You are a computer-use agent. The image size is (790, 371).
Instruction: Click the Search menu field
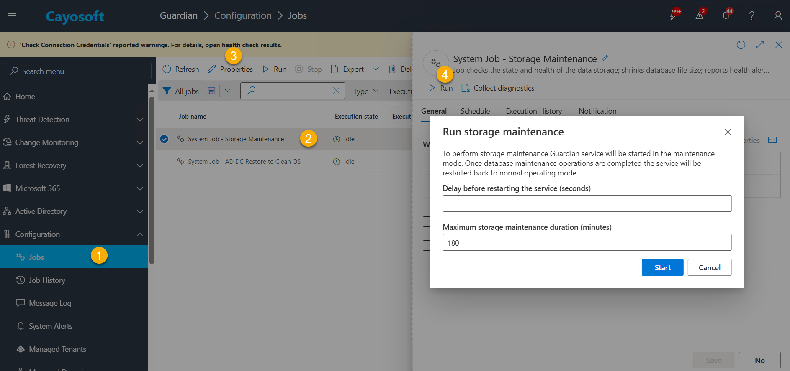[77, 71]
